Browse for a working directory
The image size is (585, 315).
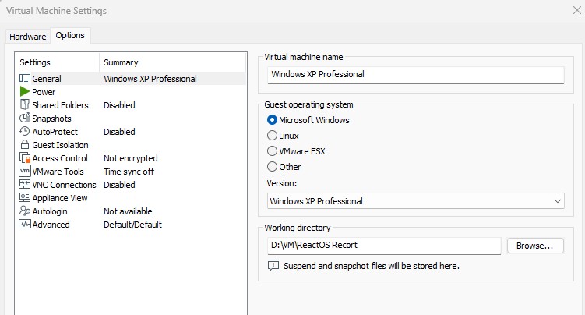tap(535, 246)
